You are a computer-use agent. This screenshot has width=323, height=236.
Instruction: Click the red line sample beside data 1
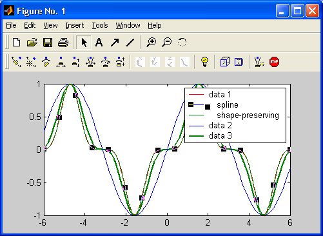pyautogui.click(x=196, y=95)
